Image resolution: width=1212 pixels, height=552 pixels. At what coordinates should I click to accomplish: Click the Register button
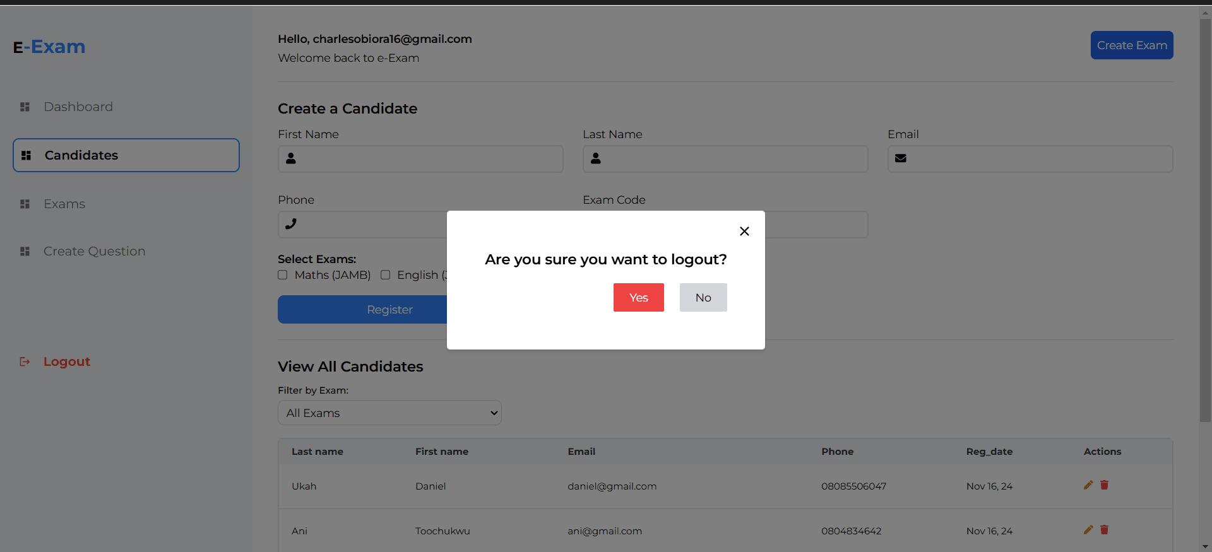[362, 310]
